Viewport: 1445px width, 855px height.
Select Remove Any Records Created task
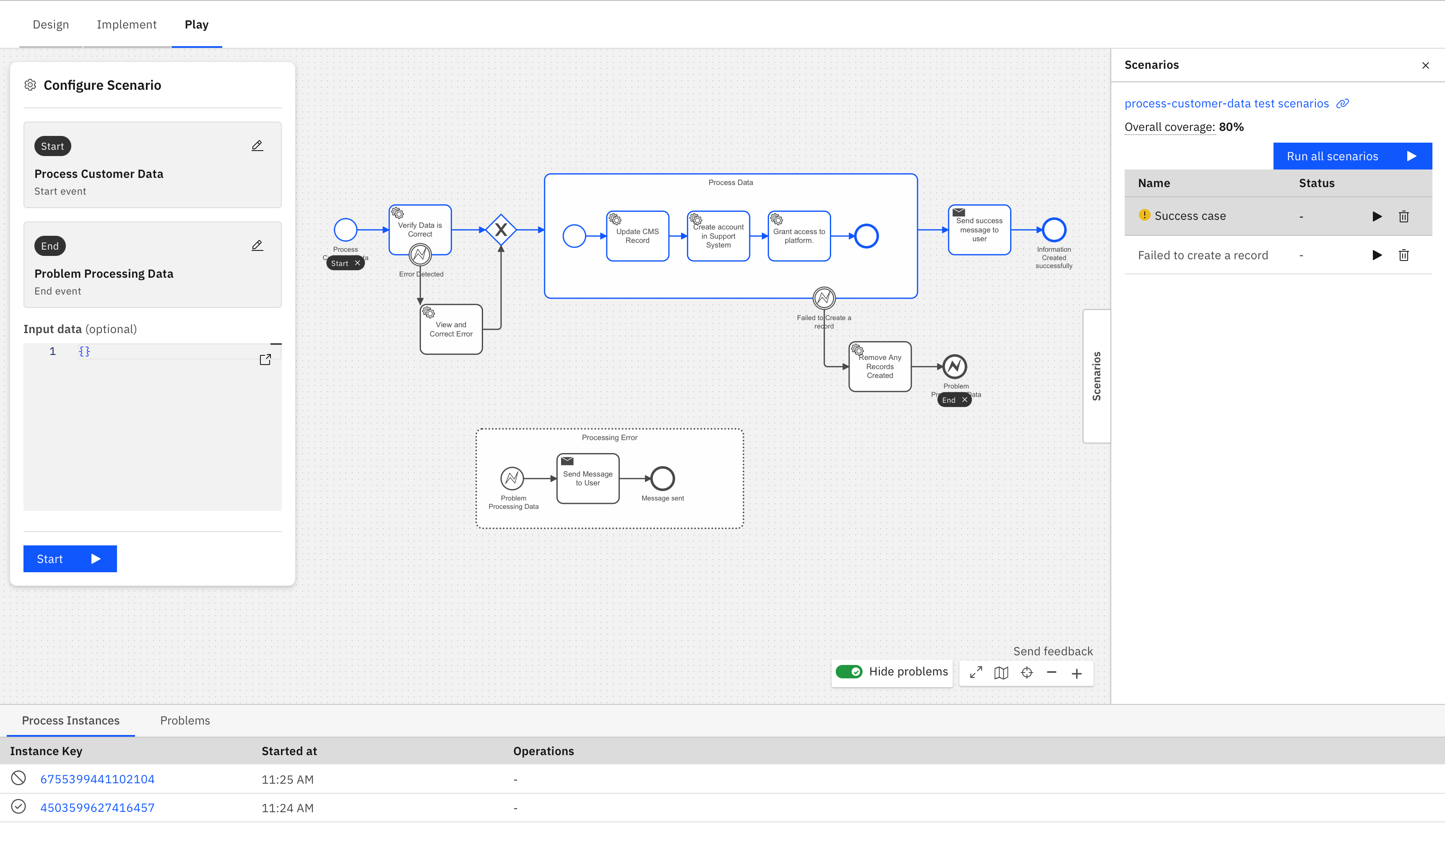880,366
